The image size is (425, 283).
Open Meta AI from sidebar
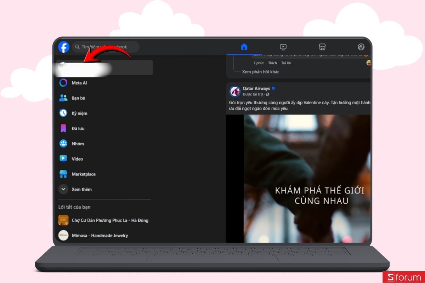click(63, 83)
